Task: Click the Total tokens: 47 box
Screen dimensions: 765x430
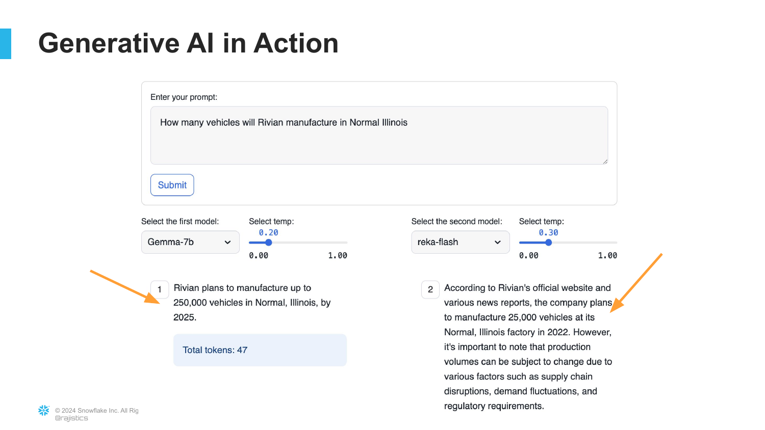Action: tap(260, 350)
